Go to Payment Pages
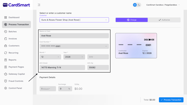Screen dimensions: 187x105 (x=16, y=67)
